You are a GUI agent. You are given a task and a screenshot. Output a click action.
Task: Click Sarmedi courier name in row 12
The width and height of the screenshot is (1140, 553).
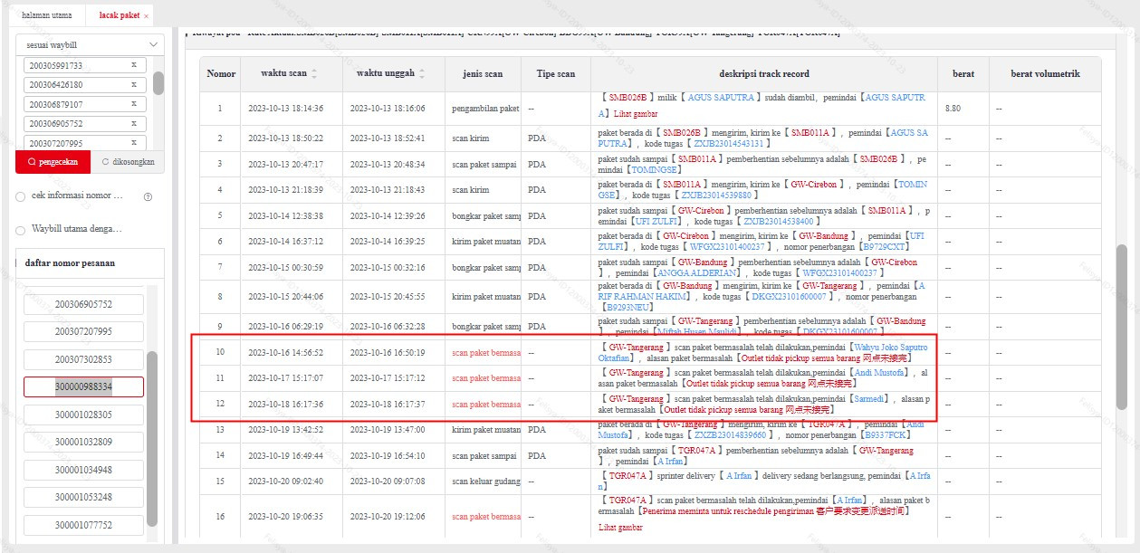coord(870,398)
